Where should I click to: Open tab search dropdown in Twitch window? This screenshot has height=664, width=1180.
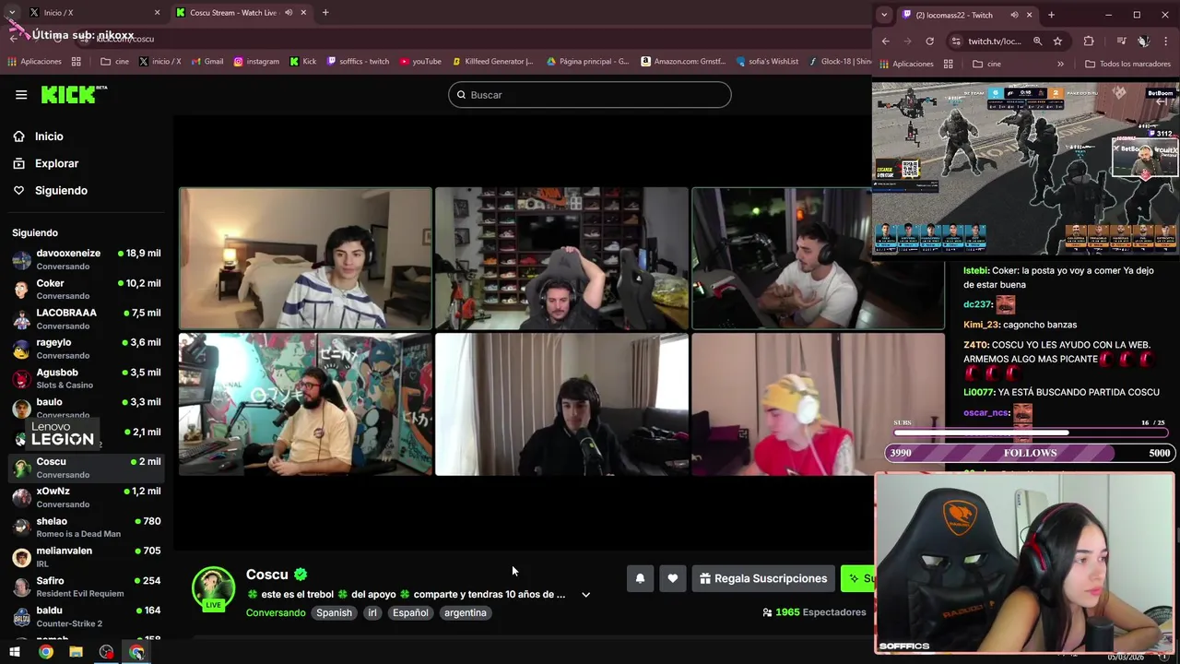[x=884, y=15]
